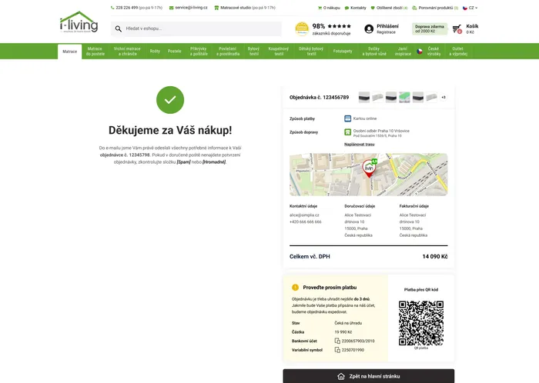Click the cart icon next to O nákupu
The width and height of the screenshot is (539, 383).
point(320,8)
